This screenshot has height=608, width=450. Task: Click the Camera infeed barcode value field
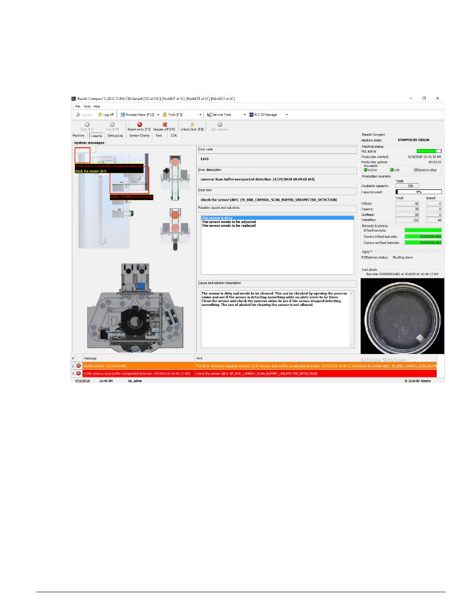(x=423, y=236)
